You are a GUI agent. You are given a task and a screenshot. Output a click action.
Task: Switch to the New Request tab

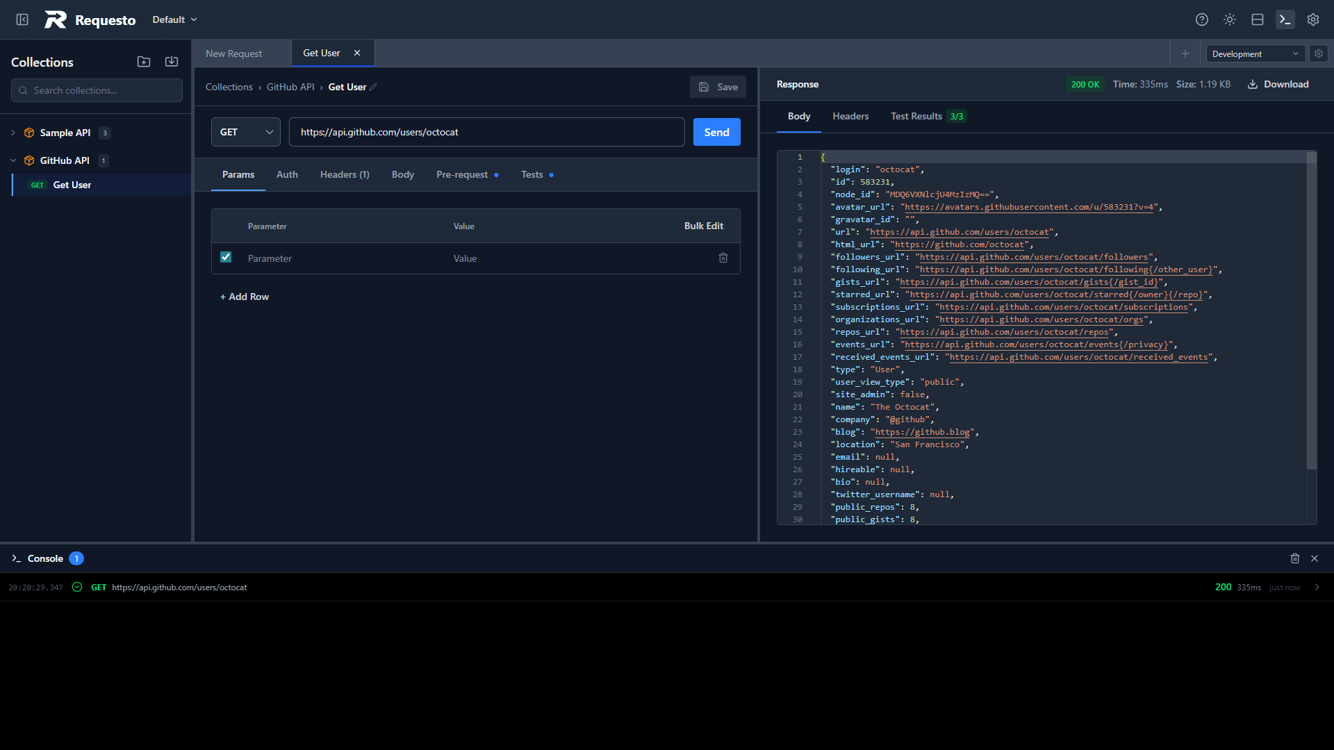point(234,53)
